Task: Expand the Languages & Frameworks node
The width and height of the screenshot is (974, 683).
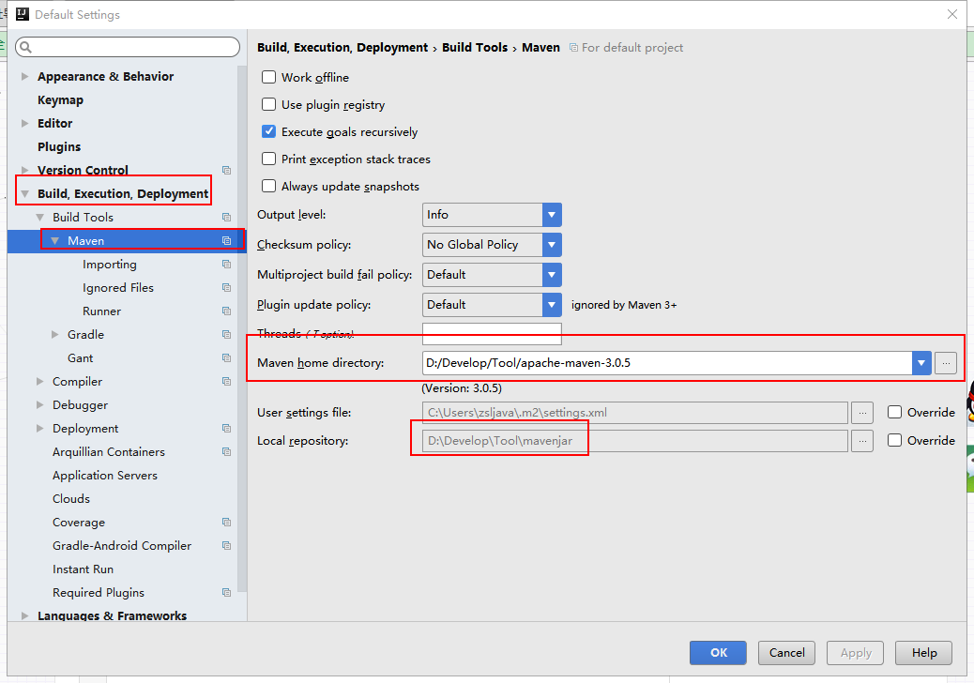Action: point(24,616)
